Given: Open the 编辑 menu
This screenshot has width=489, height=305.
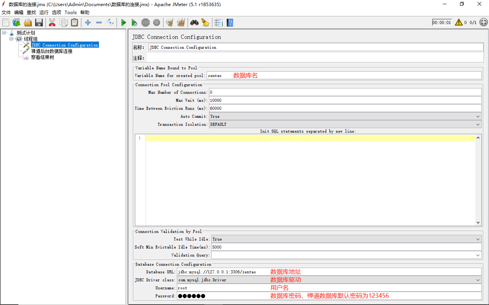Looking at the screenshot, I should click(x=19, y=13).
